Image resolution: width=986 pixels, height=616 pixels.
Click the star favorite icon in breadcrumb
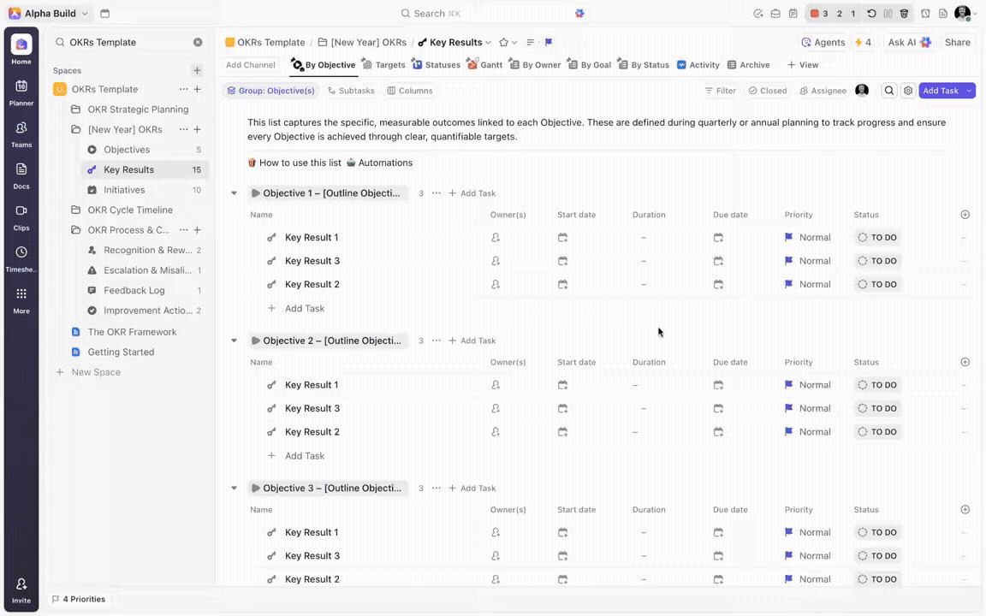(504, 43)
